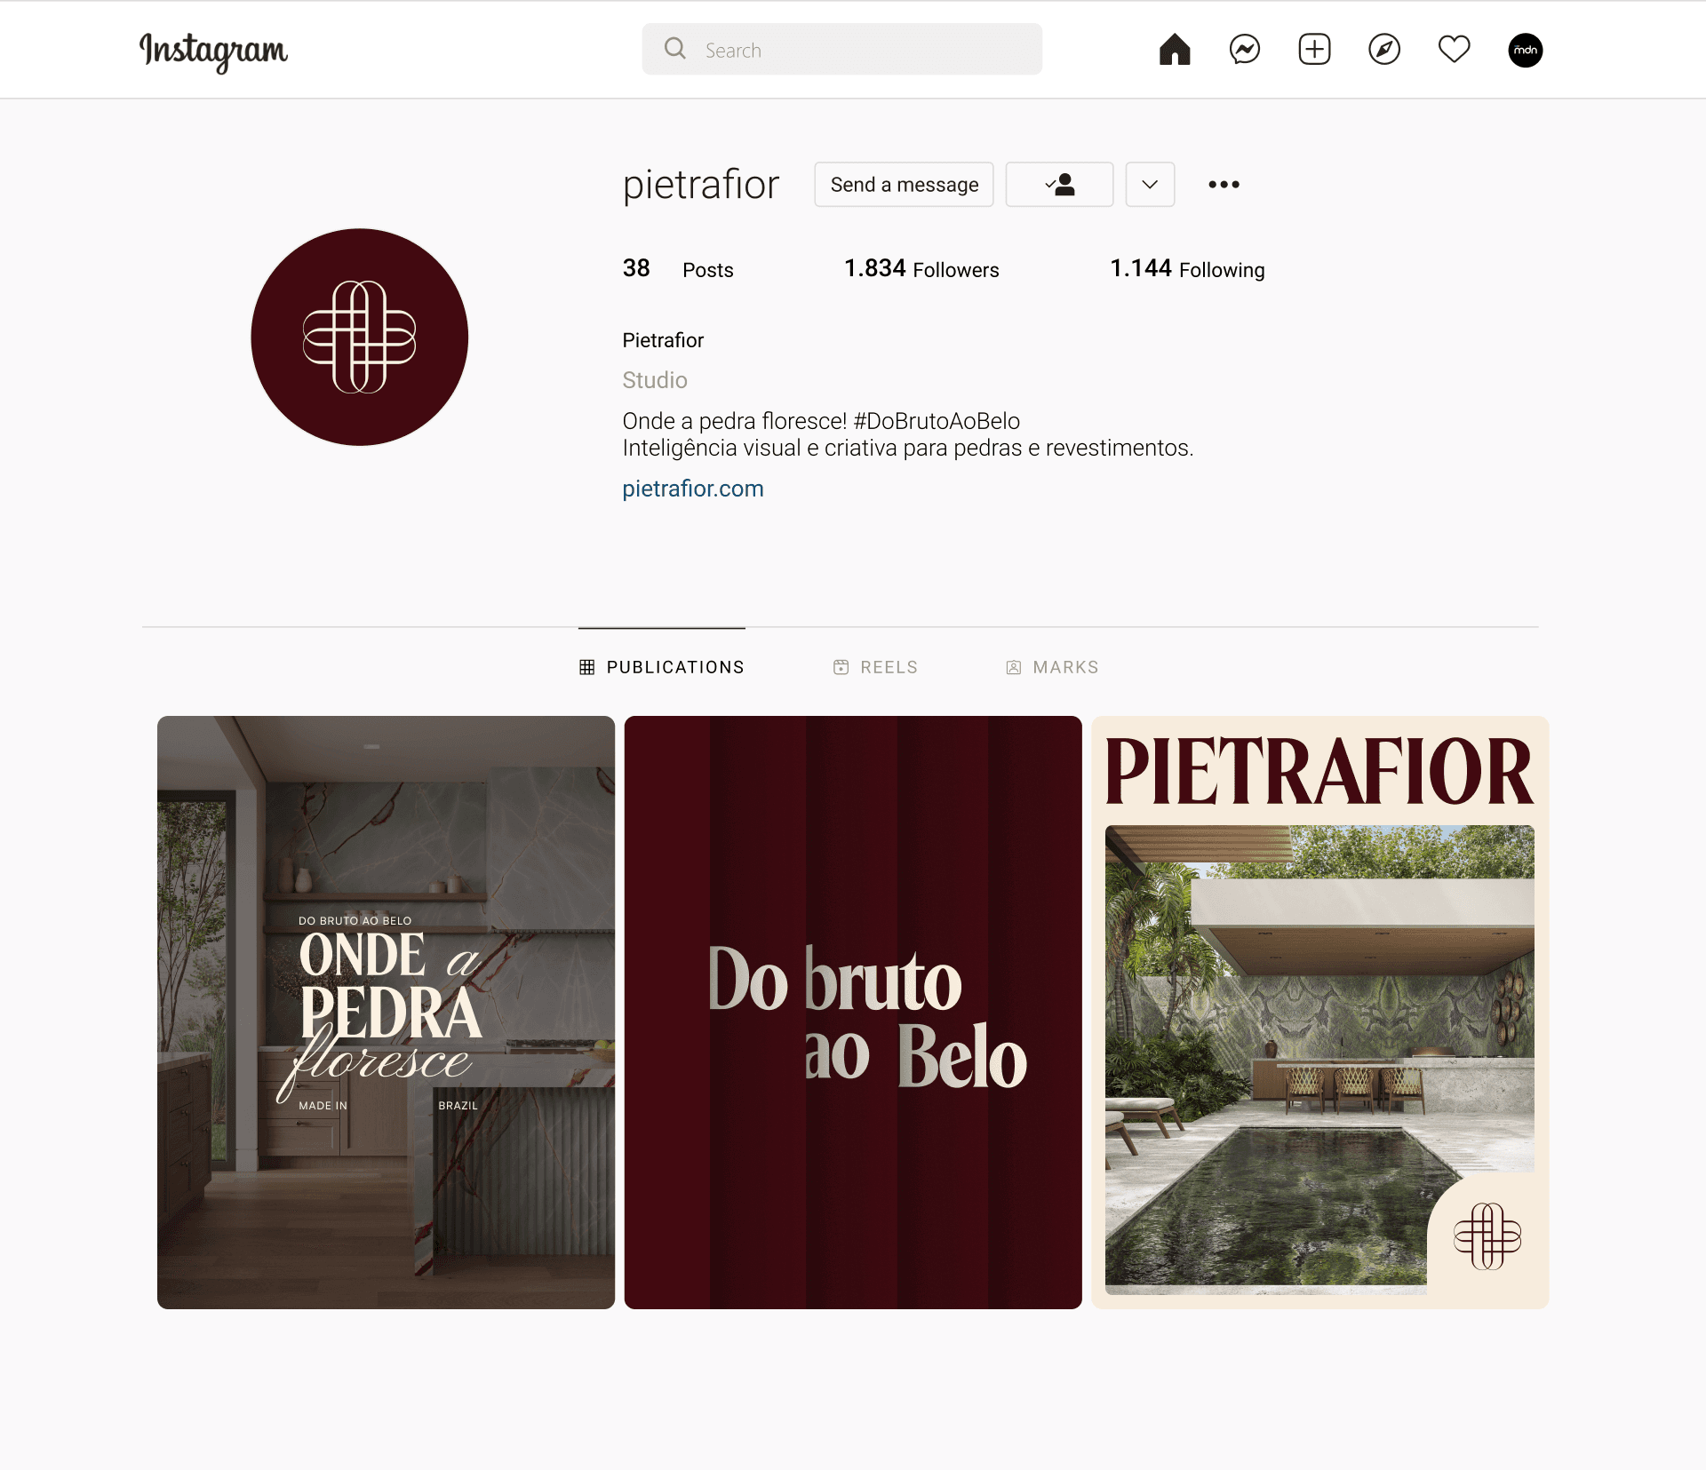Open Messenger direct messages icon

coord(1245,50)
